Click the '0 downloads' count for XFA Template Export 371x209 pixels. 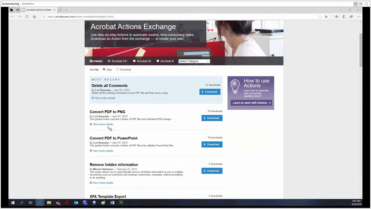[216, 196]
